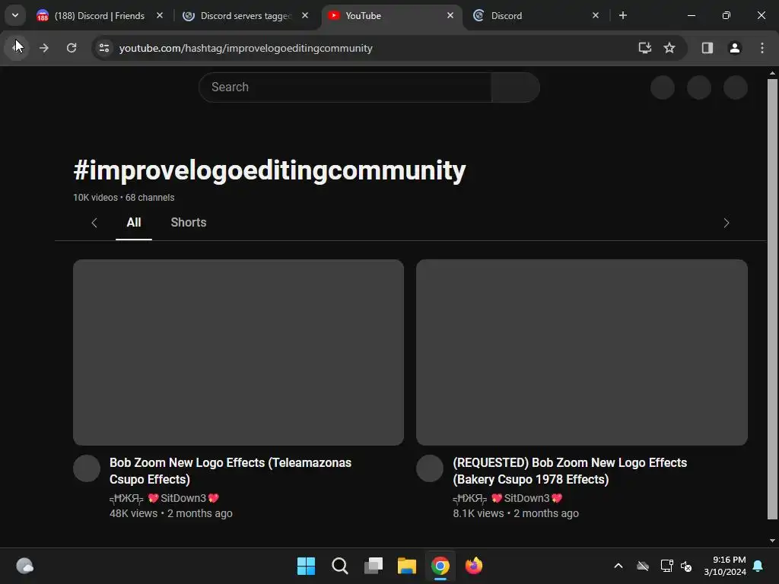Select the All filter tab
779x584 pixels.
click(x=134, y=223)
